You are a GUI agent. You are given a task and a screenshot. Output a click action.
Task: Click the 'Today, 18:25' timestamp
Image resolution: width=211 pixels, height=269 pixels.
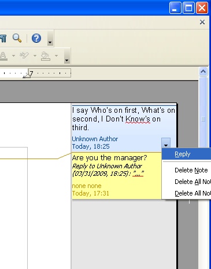click(91, 146)
